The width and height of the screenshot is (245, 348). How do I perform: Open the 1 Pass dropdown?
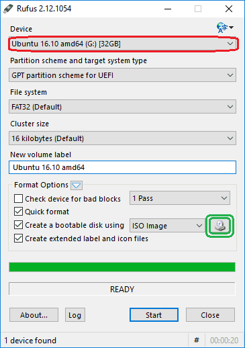point(180,198)
